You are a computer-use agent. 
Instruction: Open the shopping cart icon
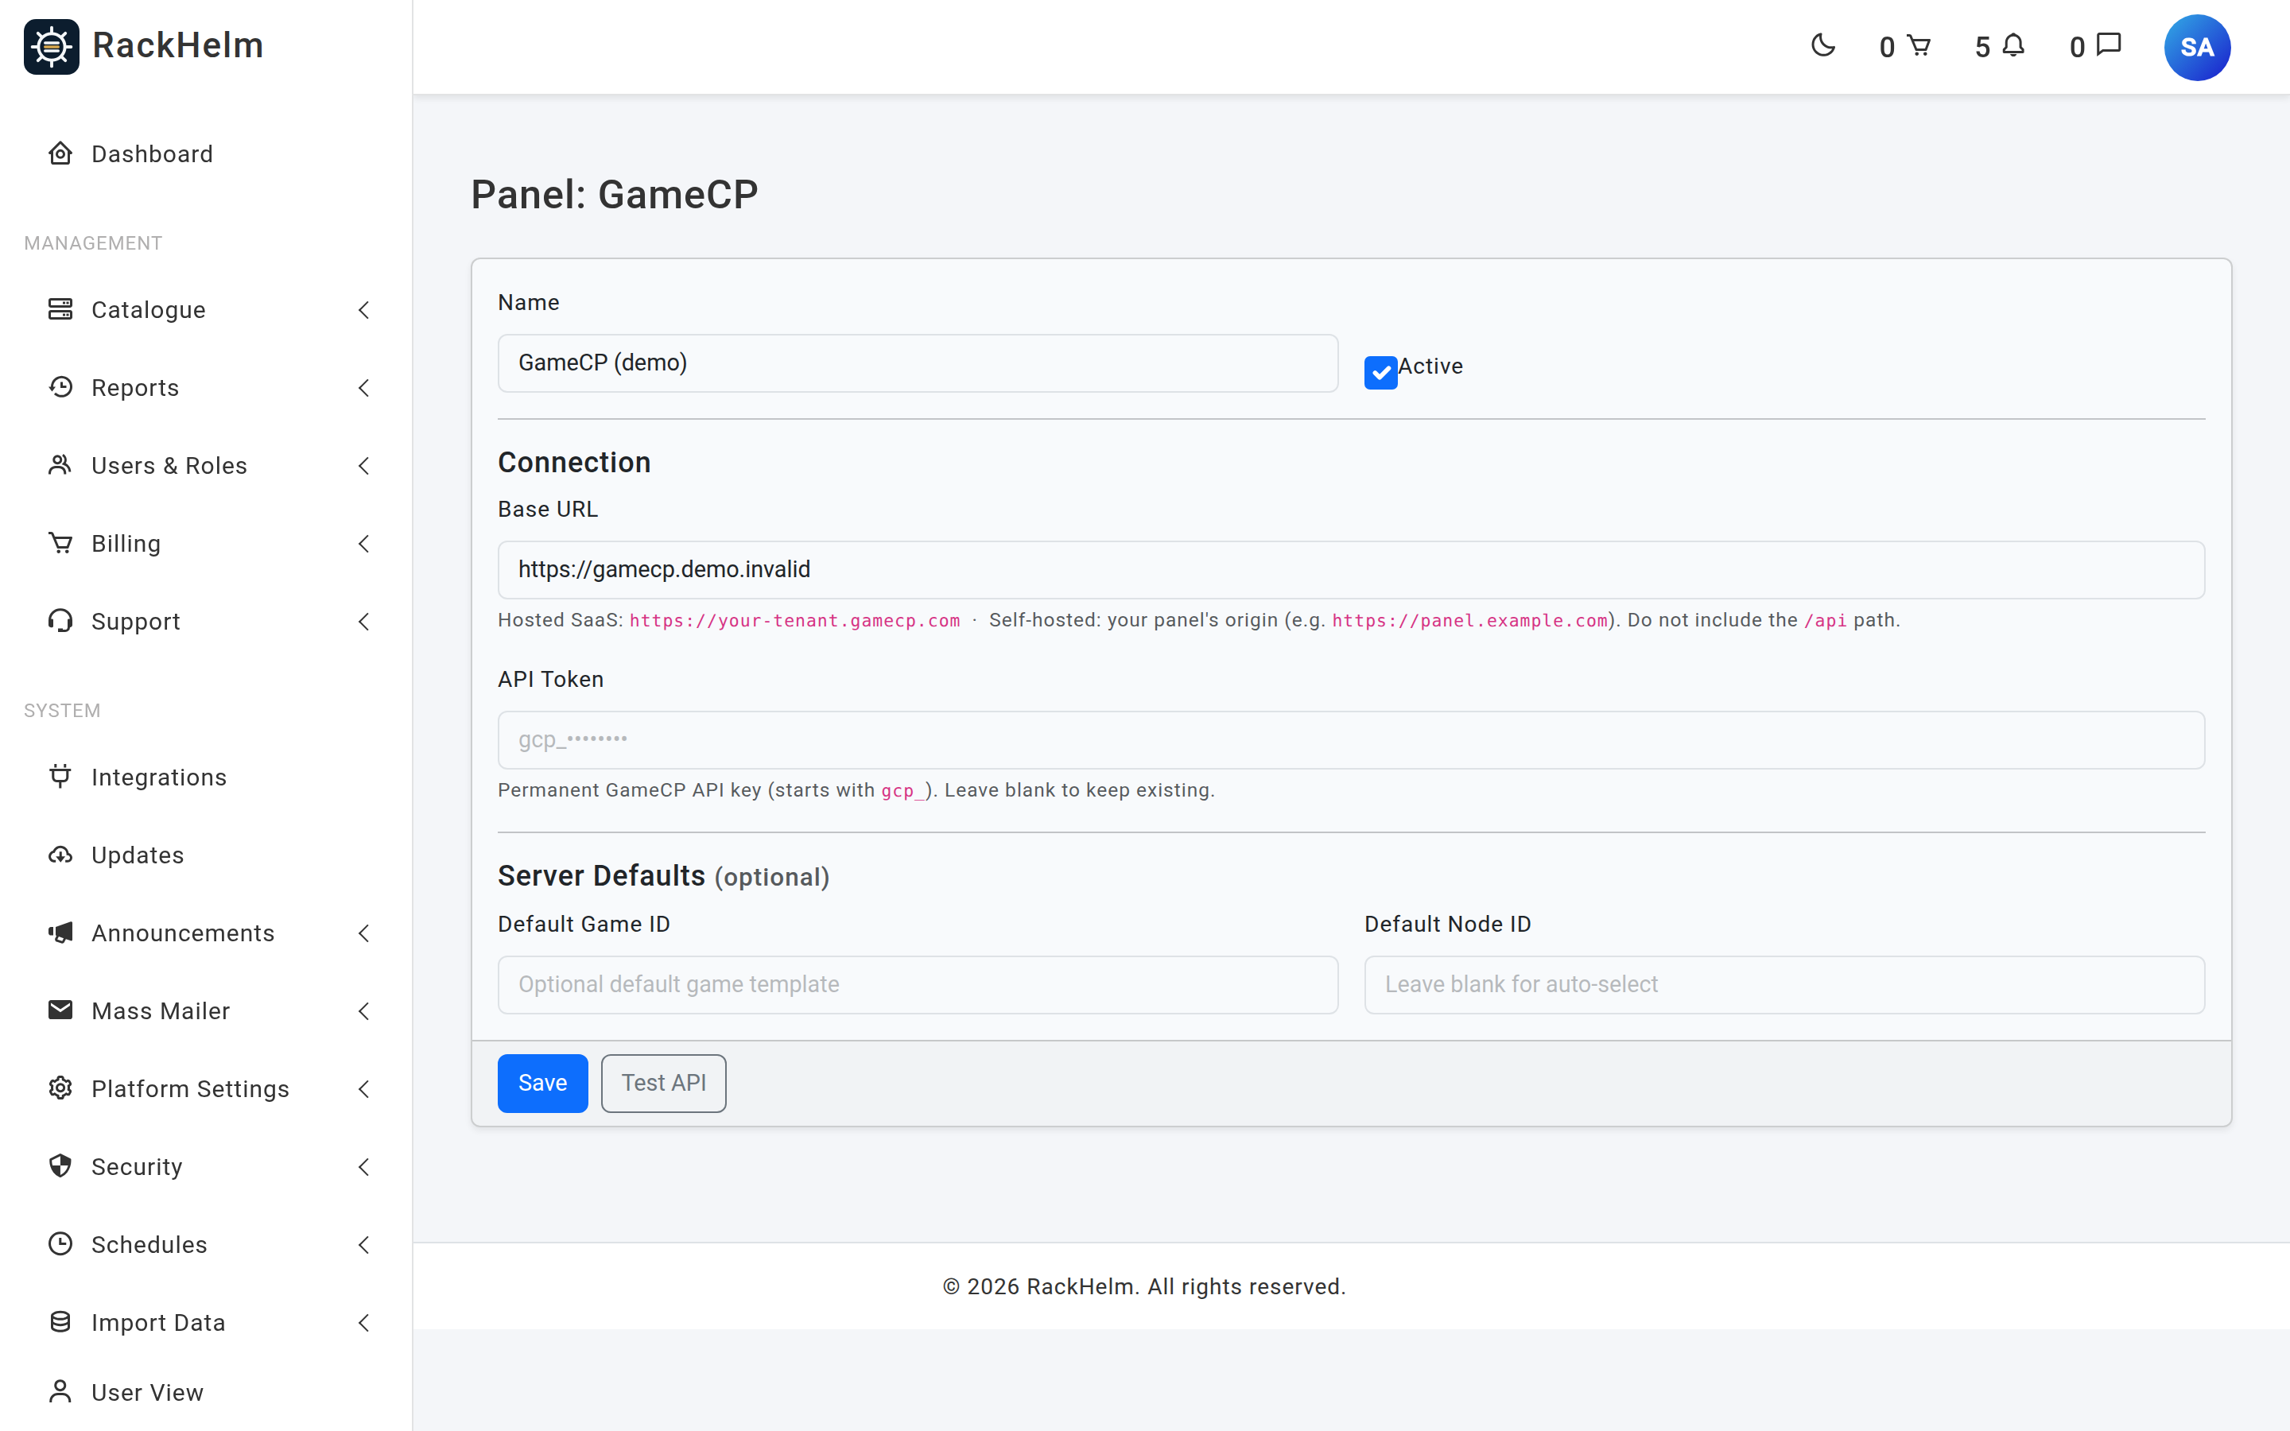click(x=1919, y=45)
